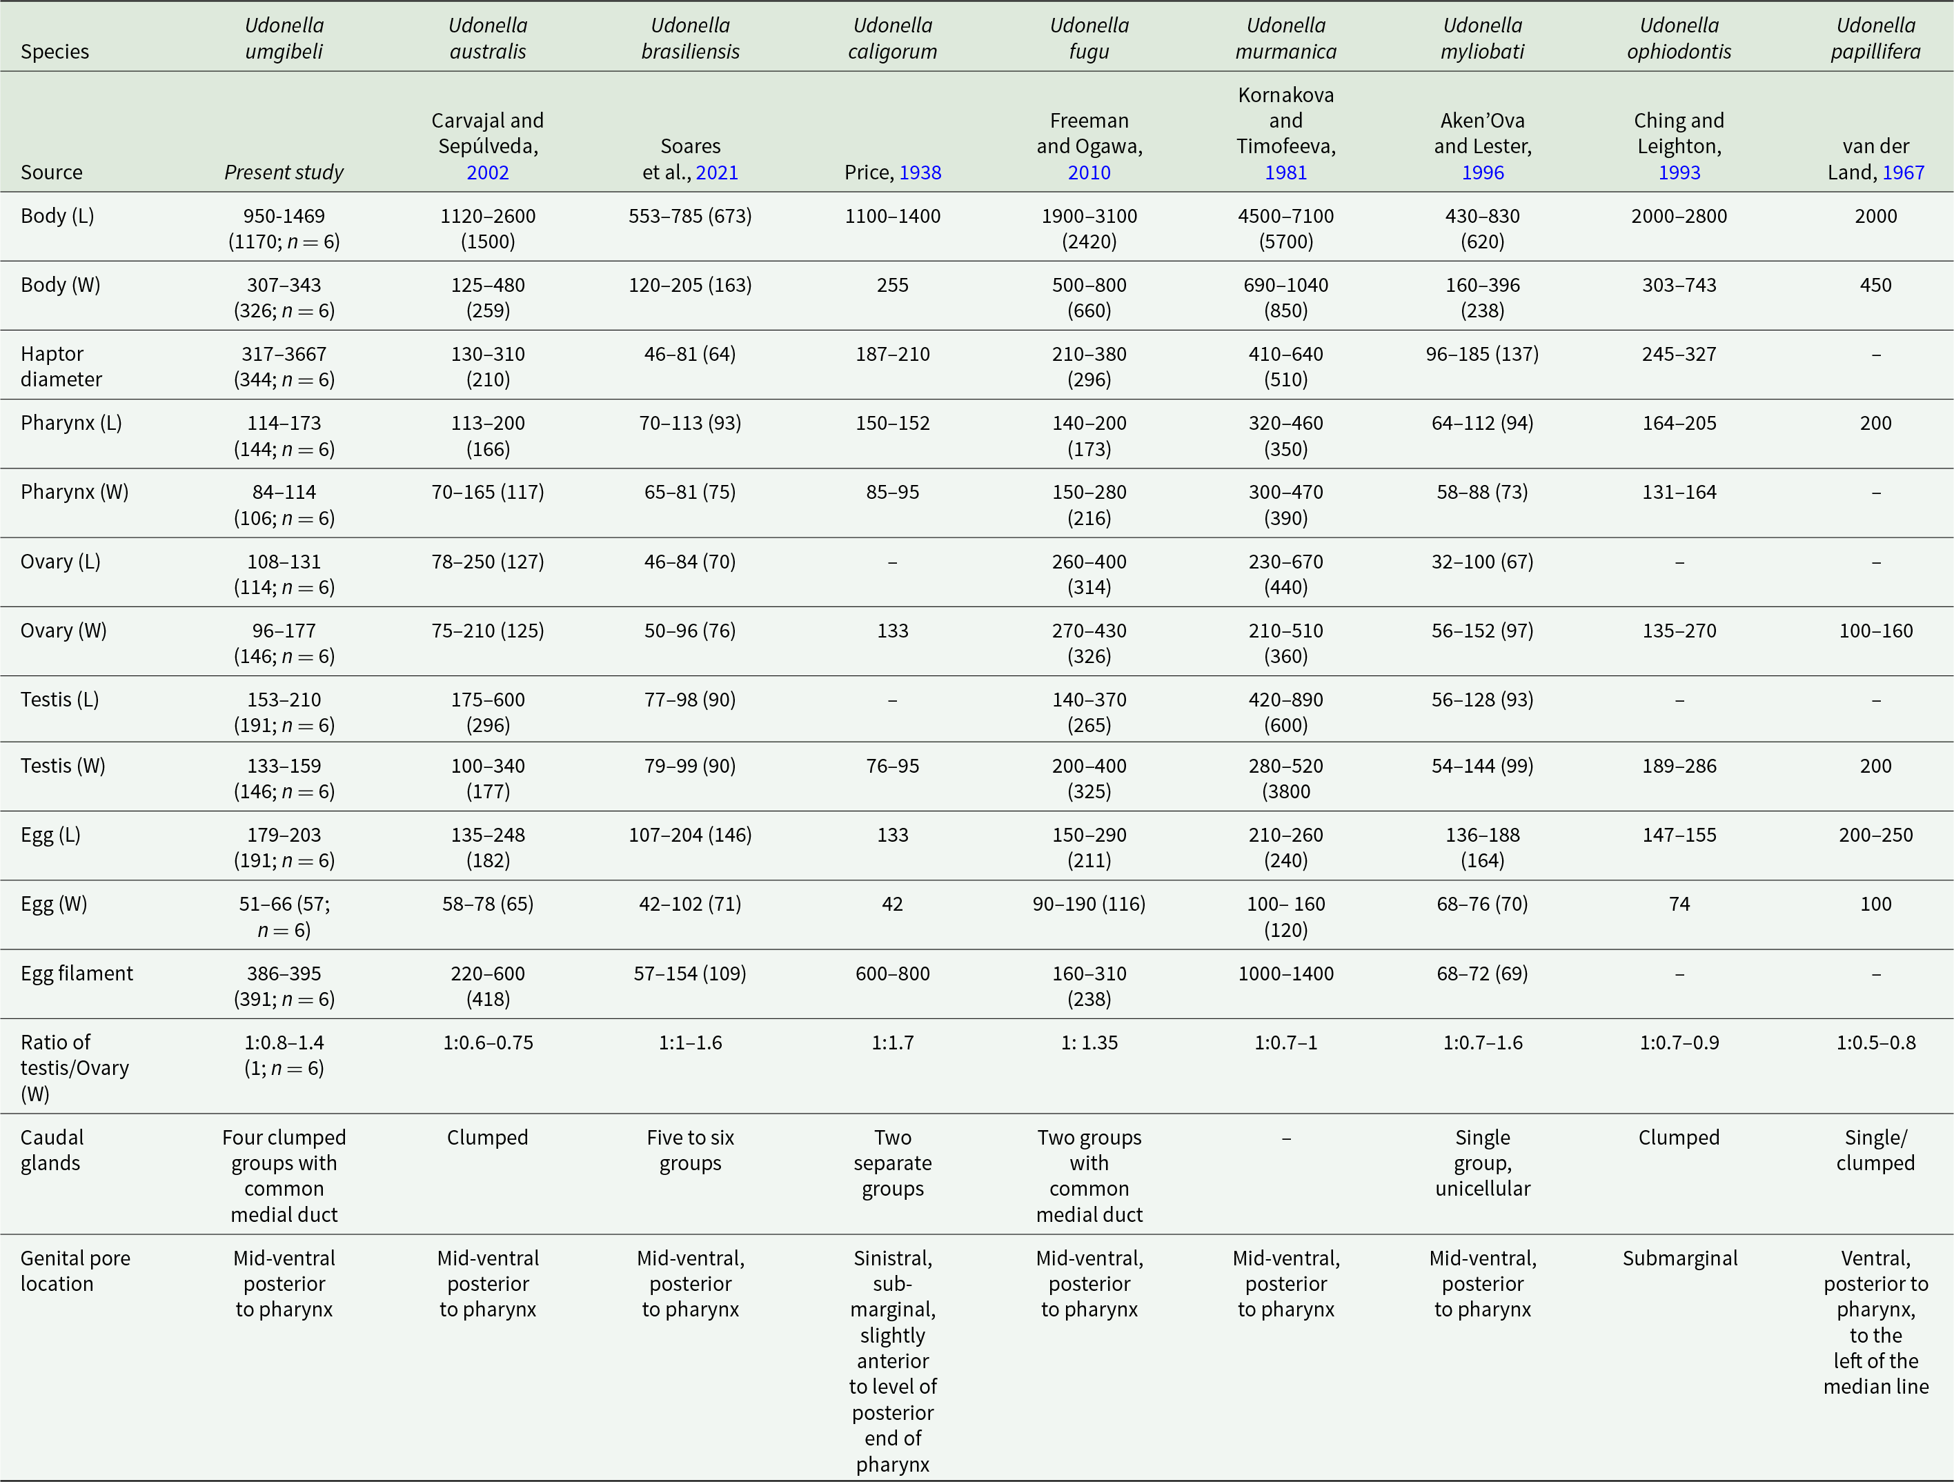This screenshot has height=1482, width=1954.
Task: Select the Haptor diameter row label
Action: pyautogui.click(x=61, y=366)
